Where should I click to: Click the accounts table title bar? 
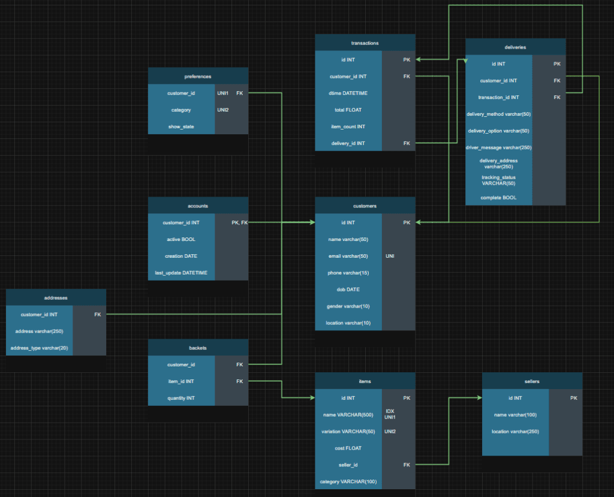pos(198,206)
